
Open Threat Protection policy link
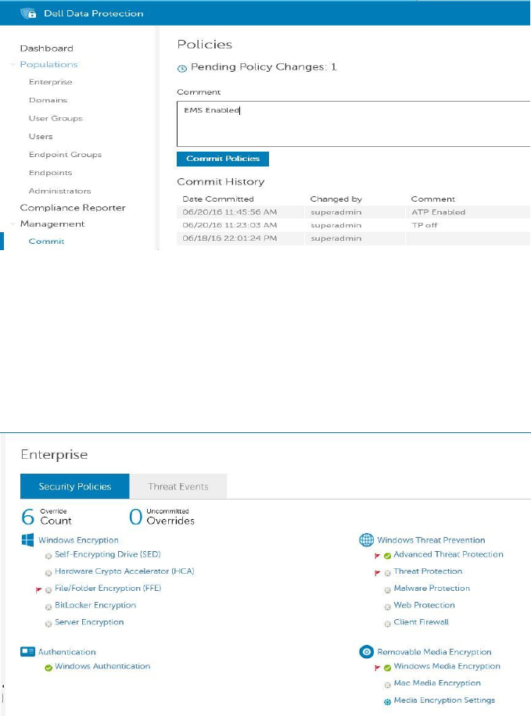428,571
